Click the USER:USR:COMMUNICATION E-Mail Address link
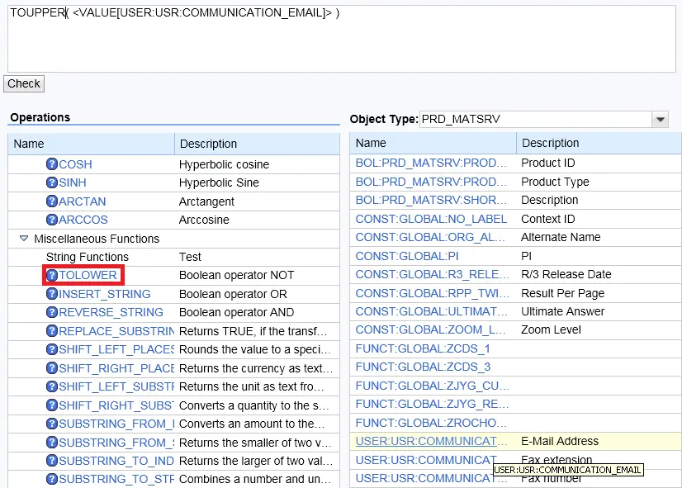 [432, 441]
